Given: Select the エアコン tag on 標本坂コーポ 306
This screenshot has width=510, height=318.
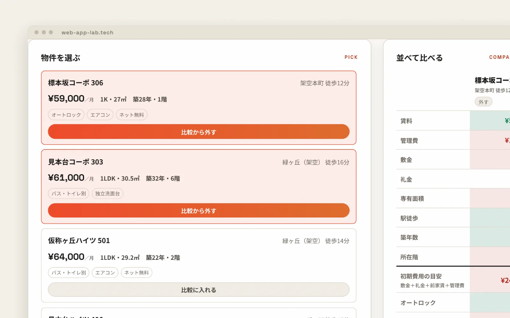Looking at the screenshot, I should click(100, 115).
